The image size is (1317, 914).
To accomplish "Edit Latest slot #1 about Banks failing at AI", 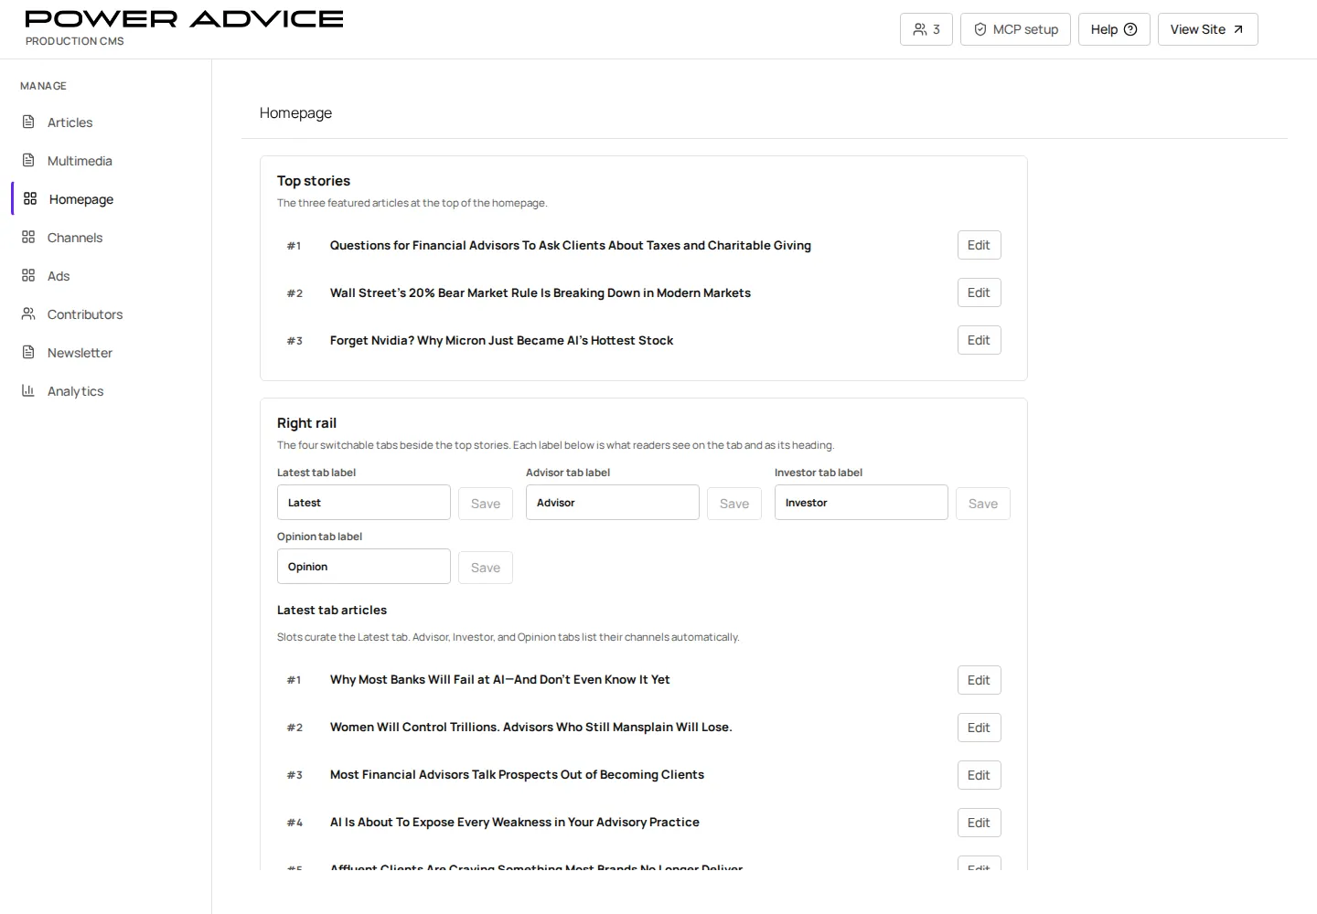I will point(979,680).
